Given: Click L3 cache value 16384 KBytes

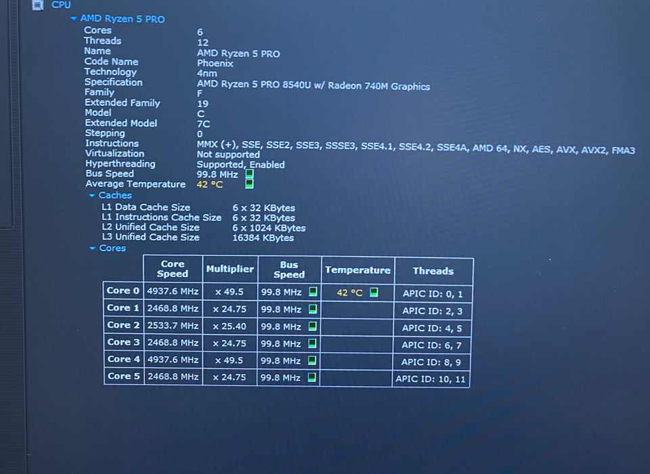Looking at the screenshot, I should [x=263, y=238].
